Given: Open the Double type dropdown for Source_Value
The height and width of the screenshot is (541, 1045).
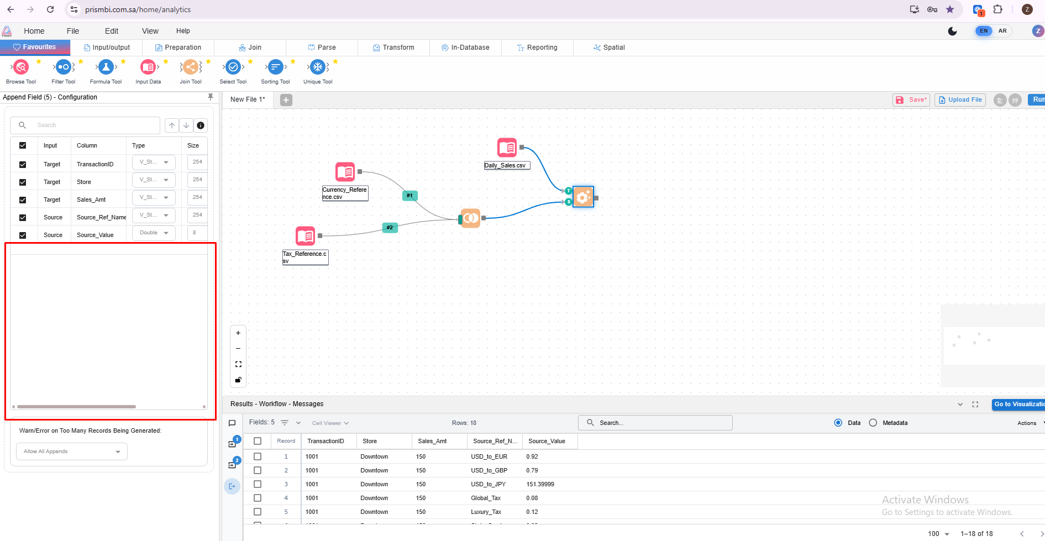Looking at the screenshot, I should (154, 233).
